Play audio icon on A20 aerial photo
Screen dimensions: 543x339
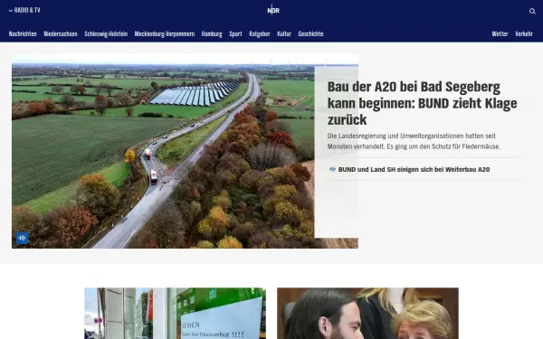22,238
